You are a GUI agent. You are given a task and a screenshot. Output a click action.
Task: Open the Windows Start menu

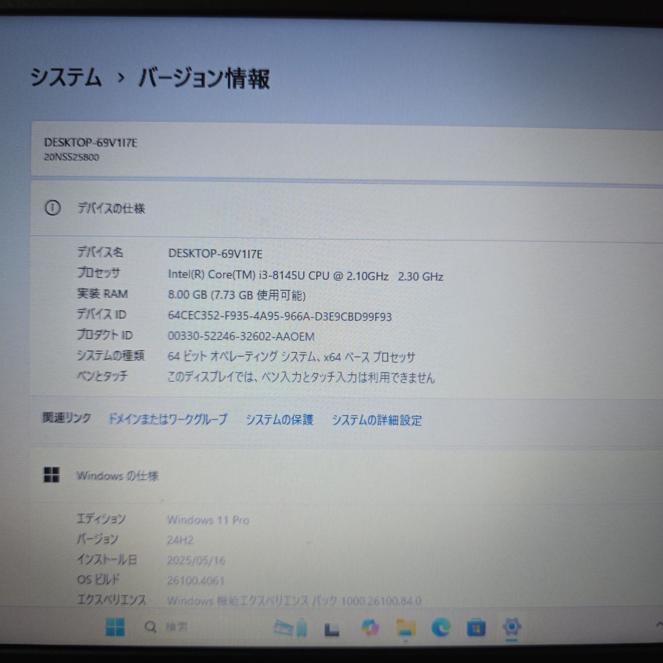(x=115, y=626)
